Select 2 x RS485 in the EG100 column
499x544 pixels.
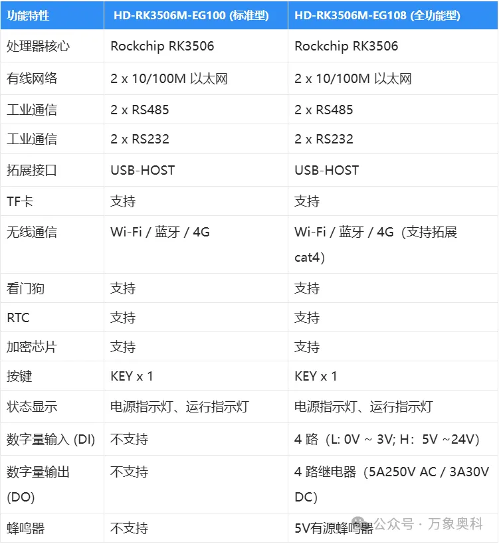pos(140,110)
